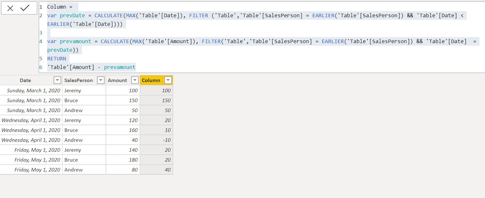Open the Amount column filter dropdown
This screenshot has height=198, width=485.
[x=135, y=80]
